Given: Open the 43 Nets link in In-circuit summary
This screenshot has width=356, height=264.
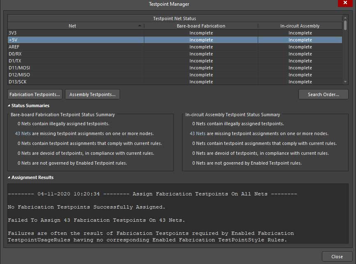Looking at the screenshot, I should click(197, 133).
